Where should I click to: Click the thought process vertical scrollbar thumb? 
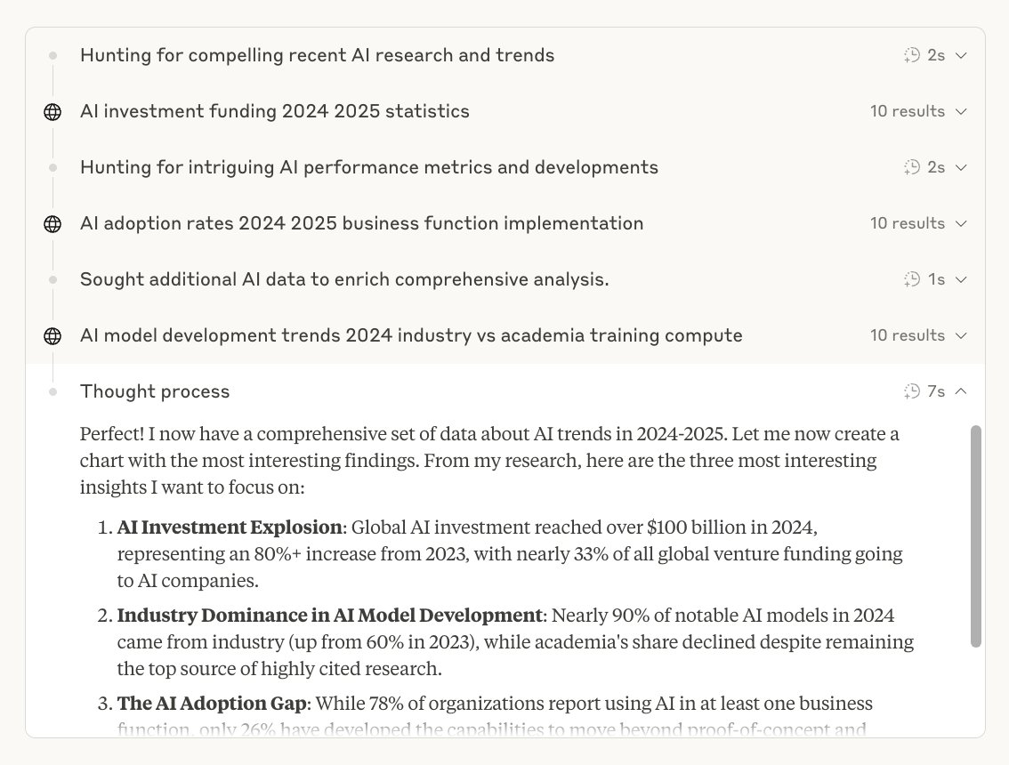975,536
